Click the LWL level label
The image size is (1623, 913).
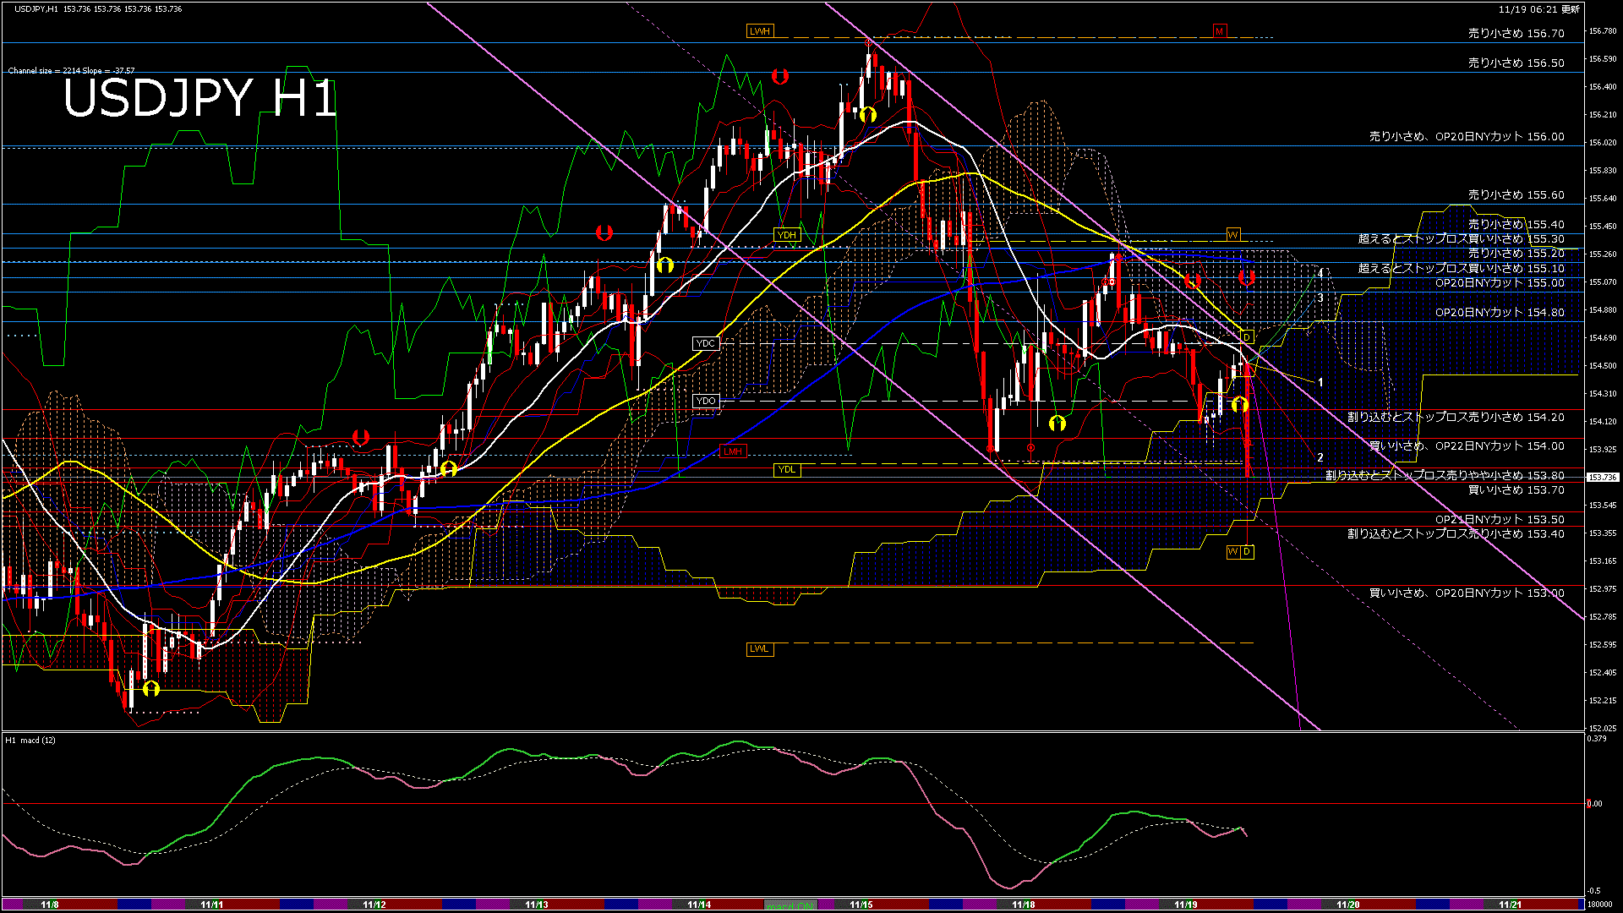[x=760, y=649]
